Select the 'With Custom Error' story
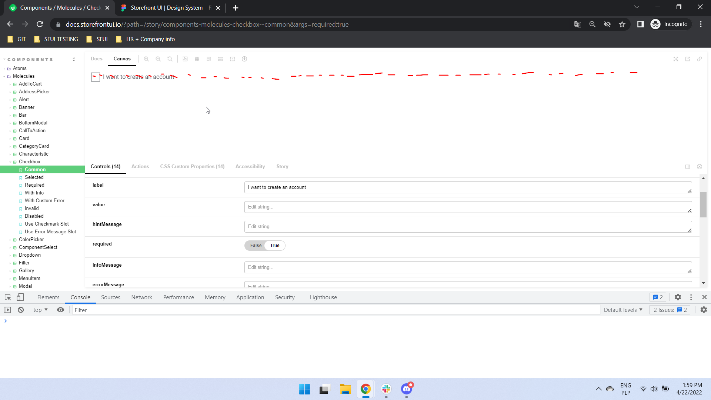Image resolution: width=711 pixels, height=400 pixels. [44, 200]
